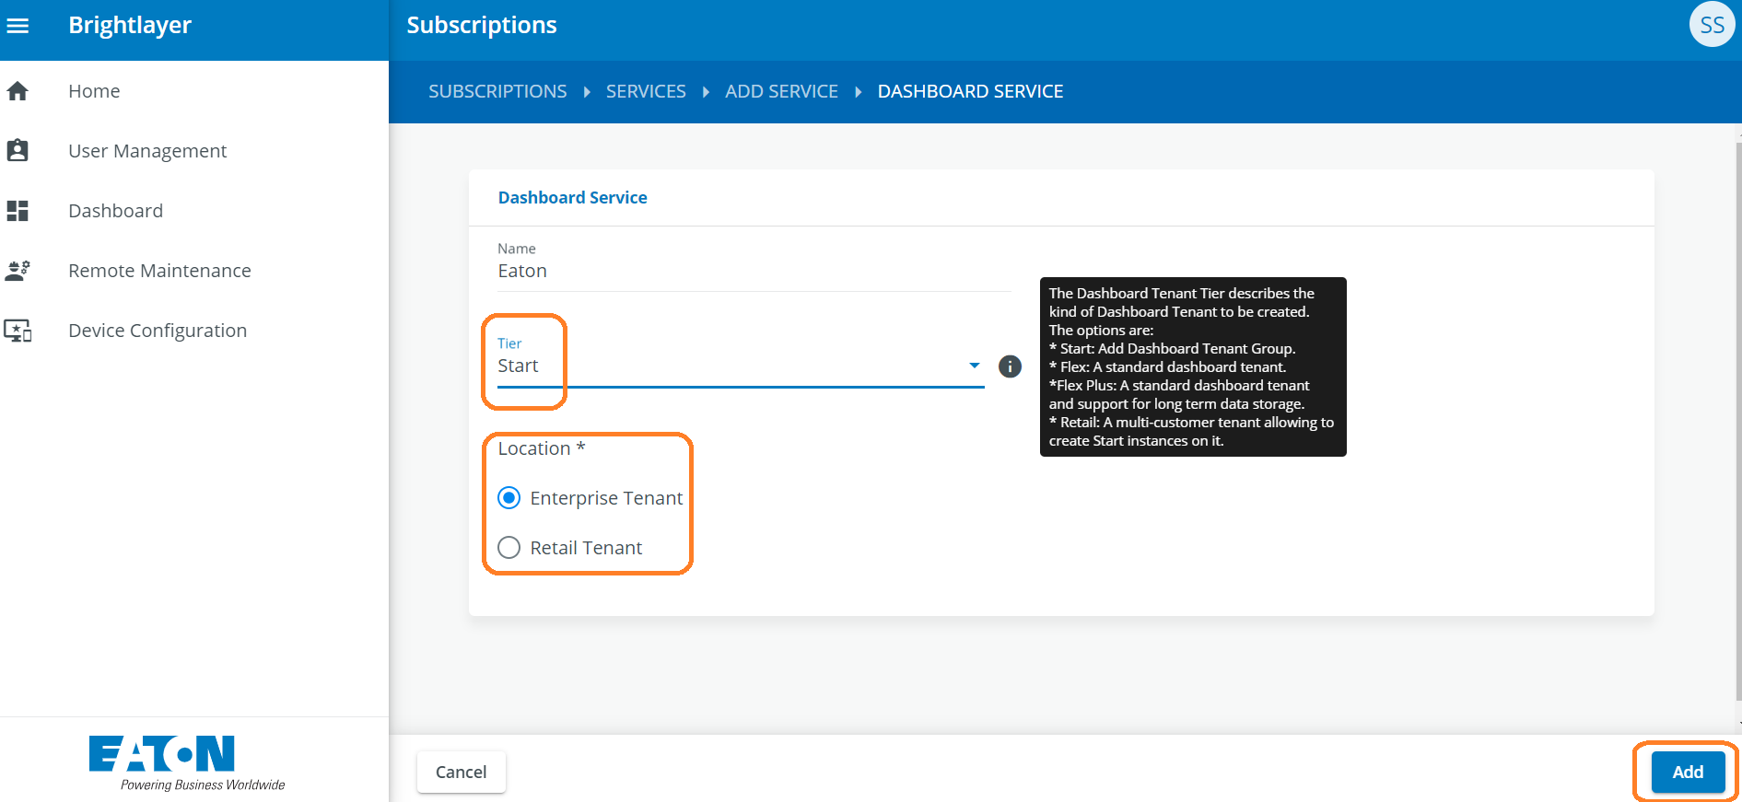The width and height of the screenshot is (1742, 802).
Task: Open the SS user avatar menu
Action: (x=1712, y=25)
